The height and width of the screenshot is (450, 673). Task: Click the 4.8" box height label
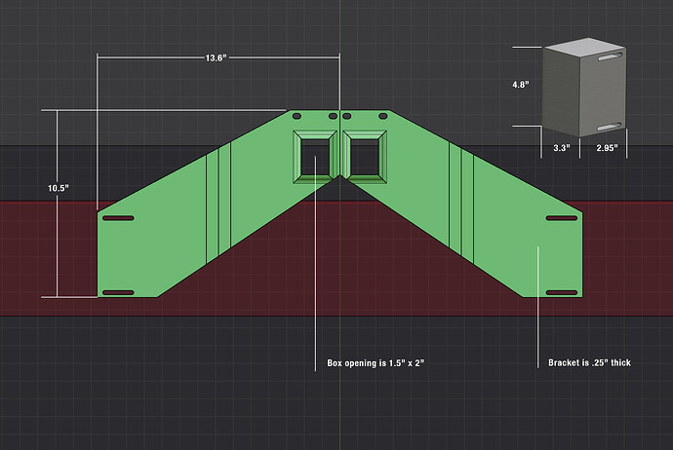click(520, 85)
